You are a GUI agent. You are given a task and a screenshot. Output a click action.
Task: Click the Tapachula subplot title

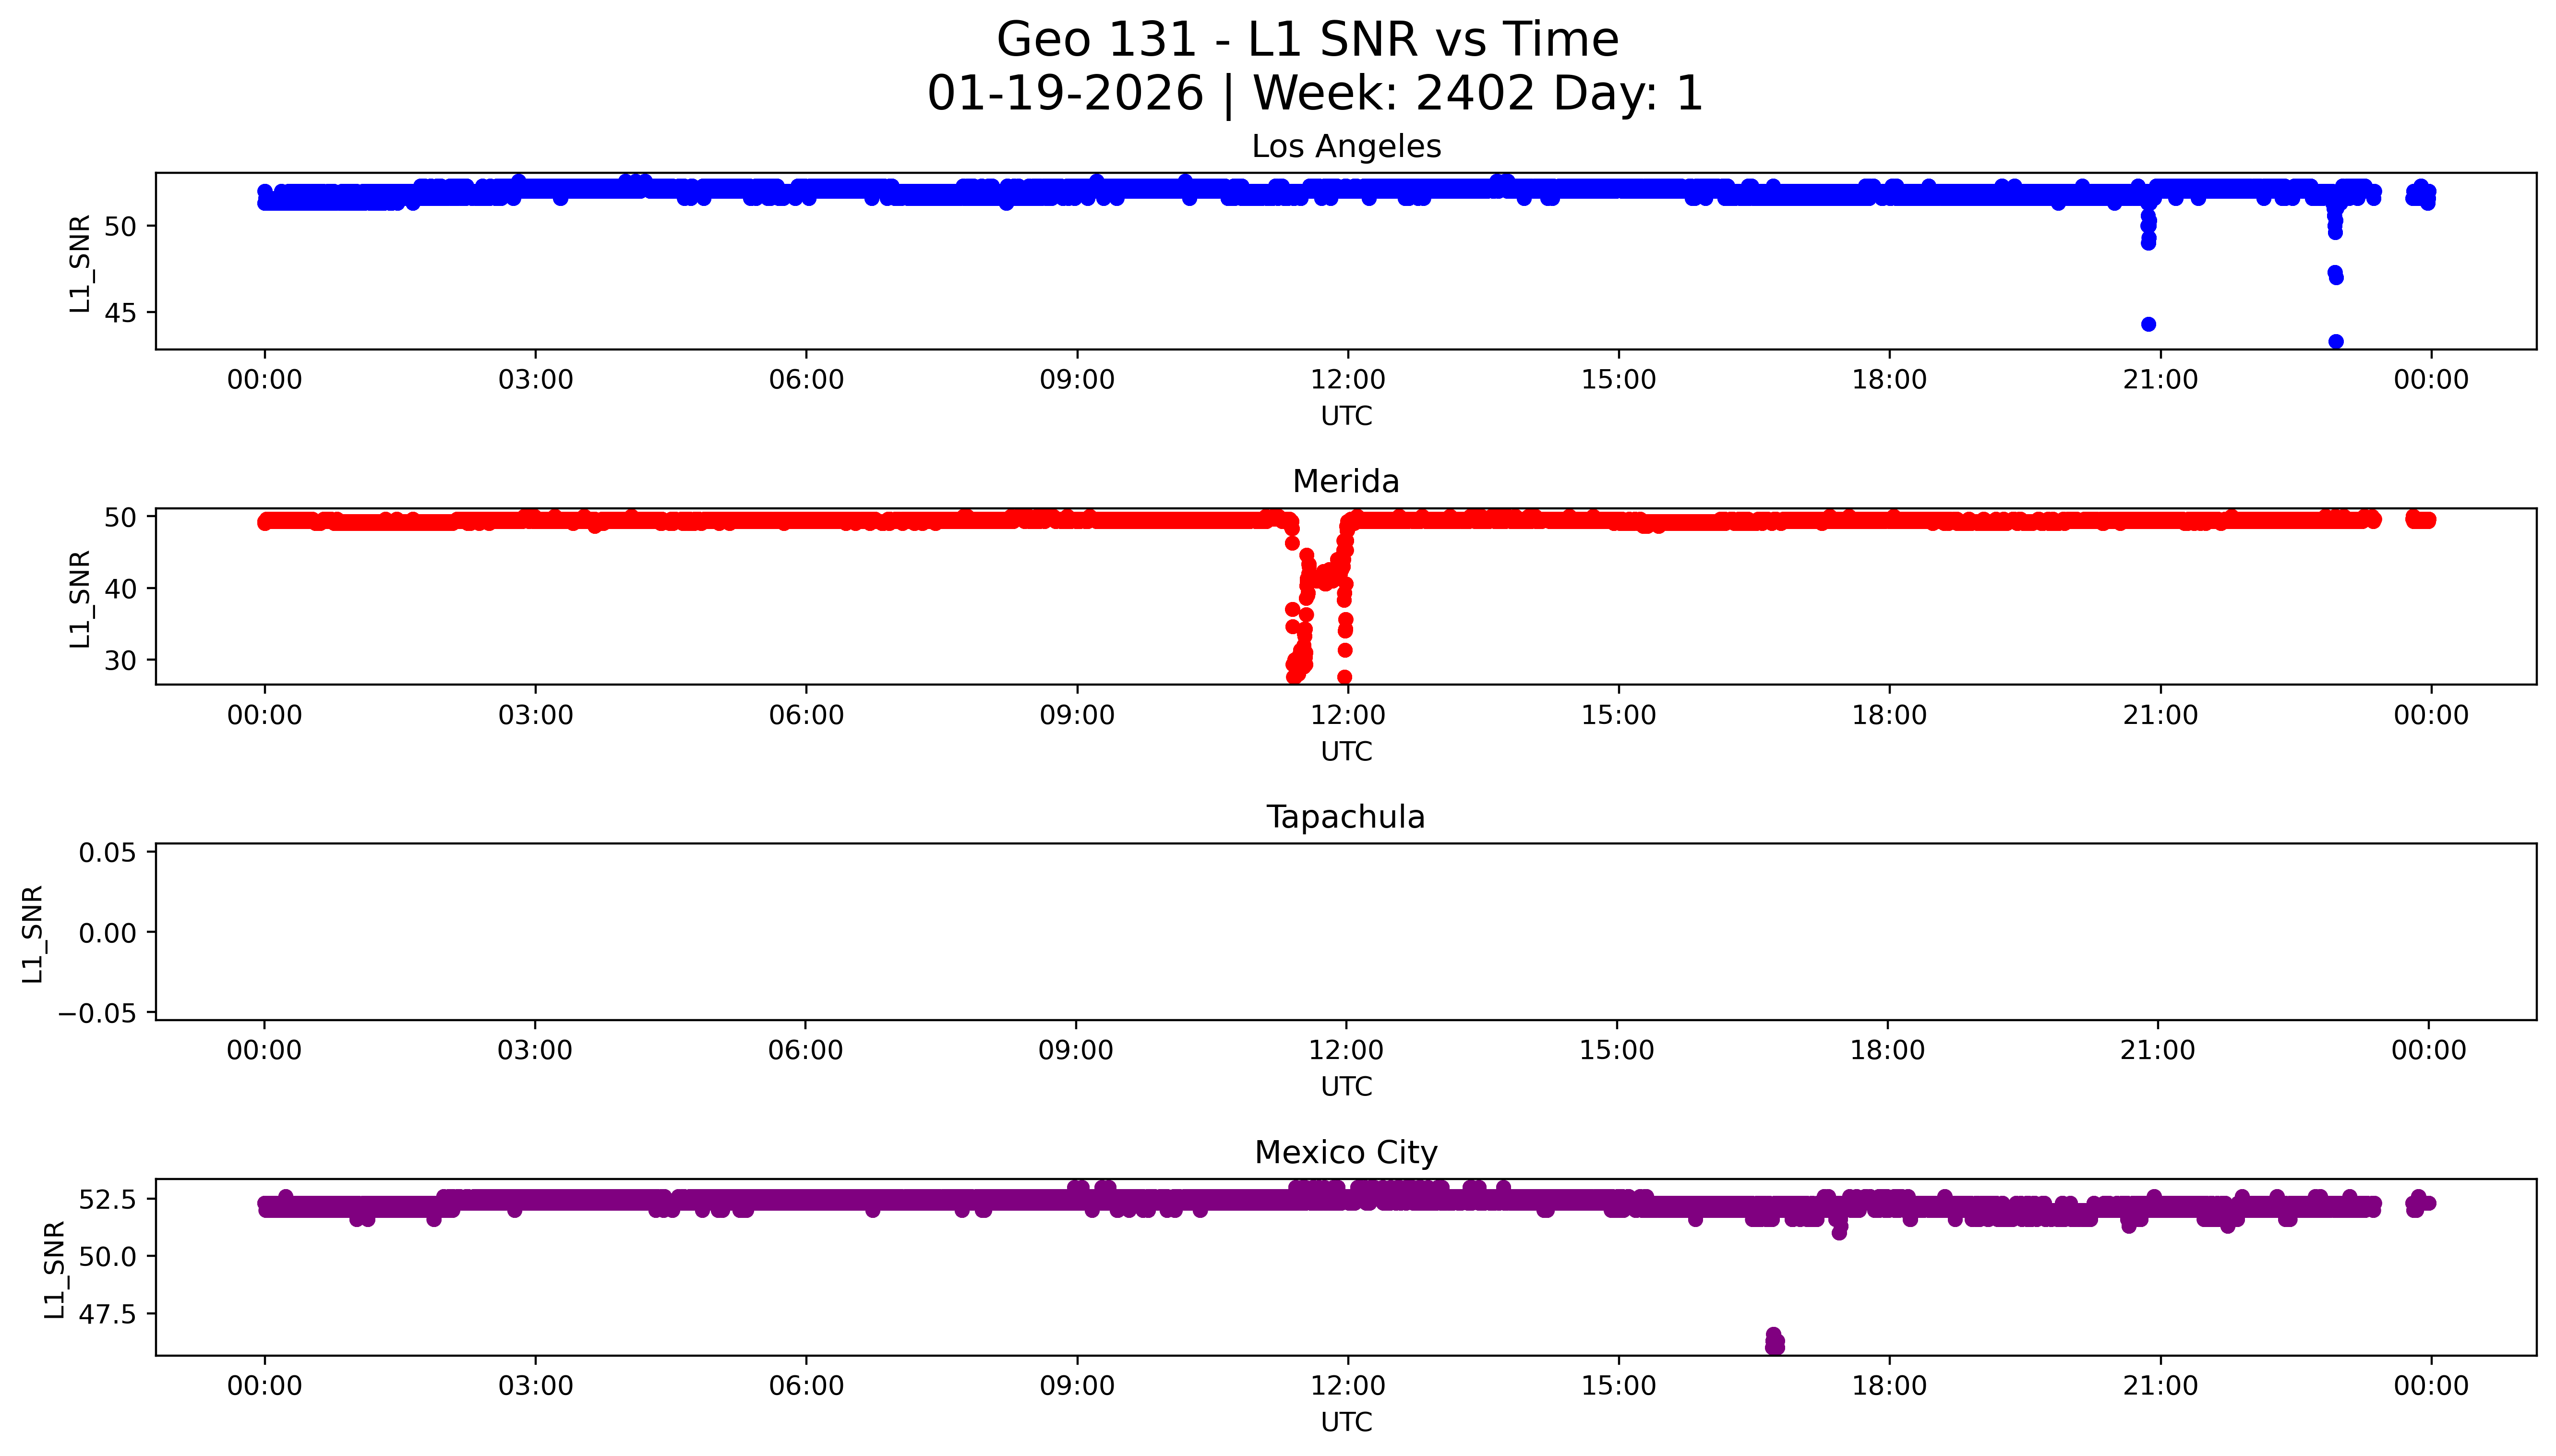tap(1345, 817)
